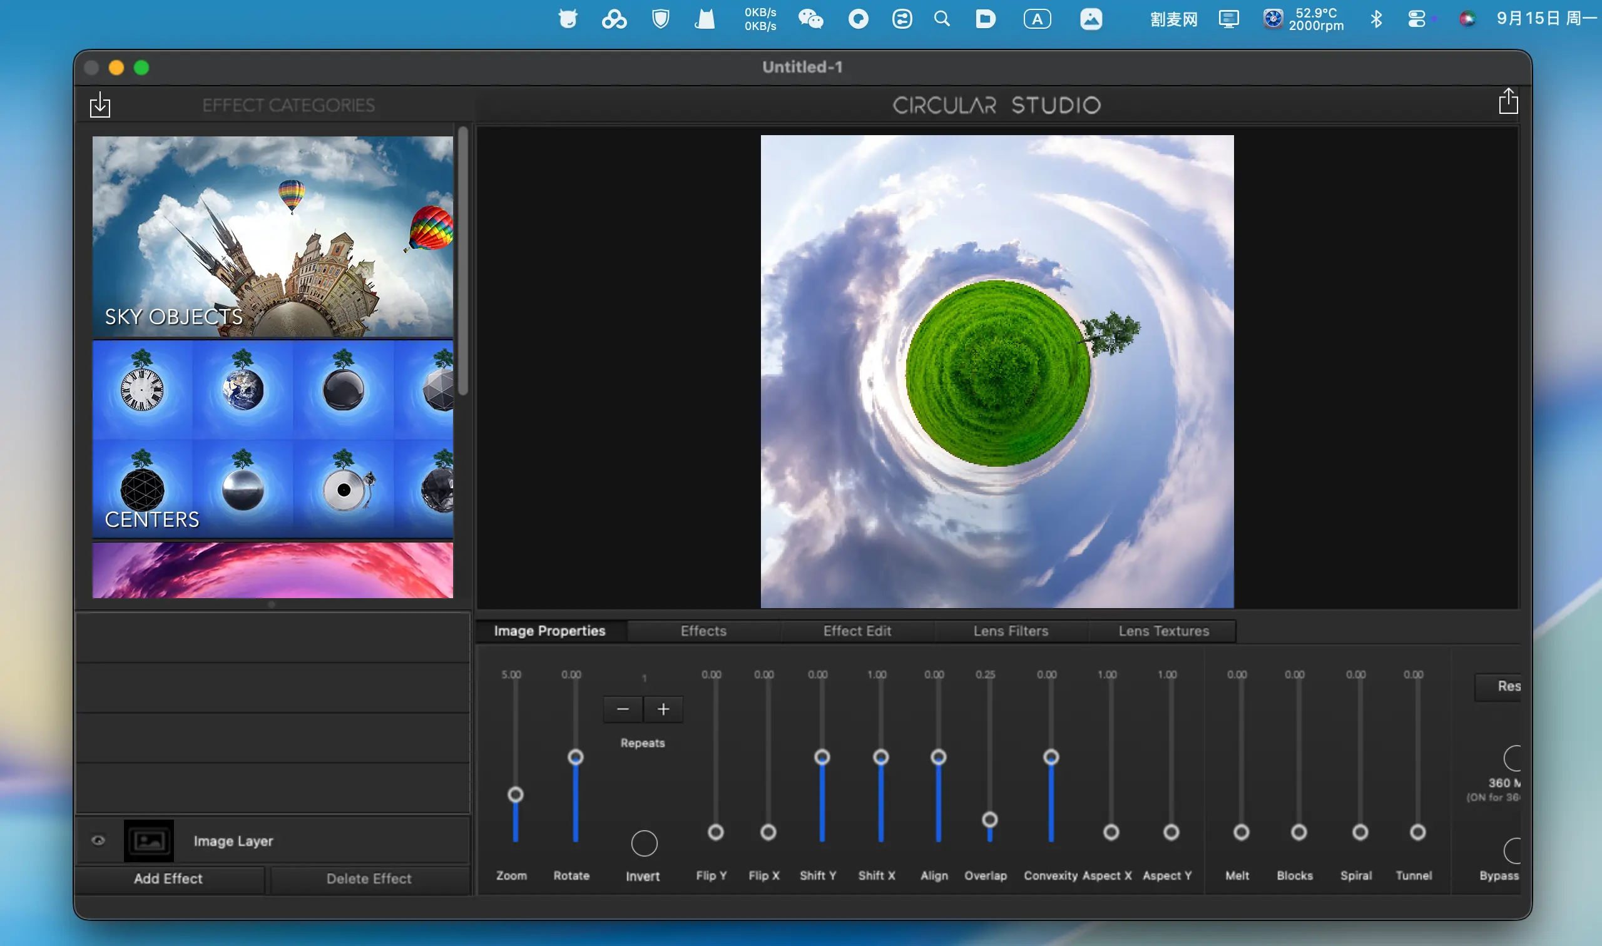Toggle the Invert radio button
Screen dimensions: 1602x946
click(x=644, y=843)
